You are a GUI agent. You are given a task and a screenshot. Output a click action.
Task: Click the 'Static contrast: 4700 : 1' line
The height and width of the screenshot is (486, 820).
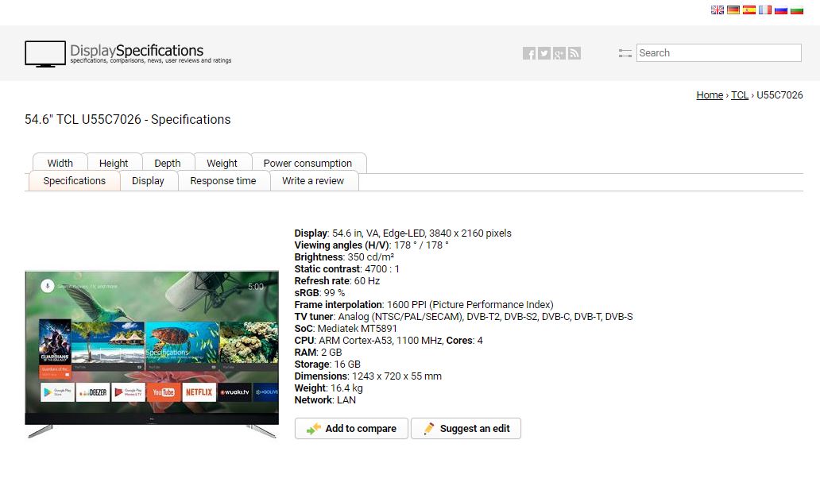click(x=346, y=269)
